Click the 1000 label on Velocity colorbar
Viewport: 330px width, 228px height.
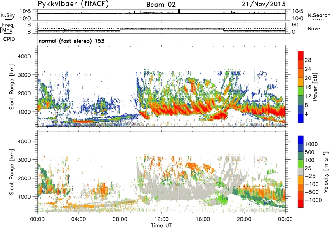pyautogui.click(x=311, y=144)
